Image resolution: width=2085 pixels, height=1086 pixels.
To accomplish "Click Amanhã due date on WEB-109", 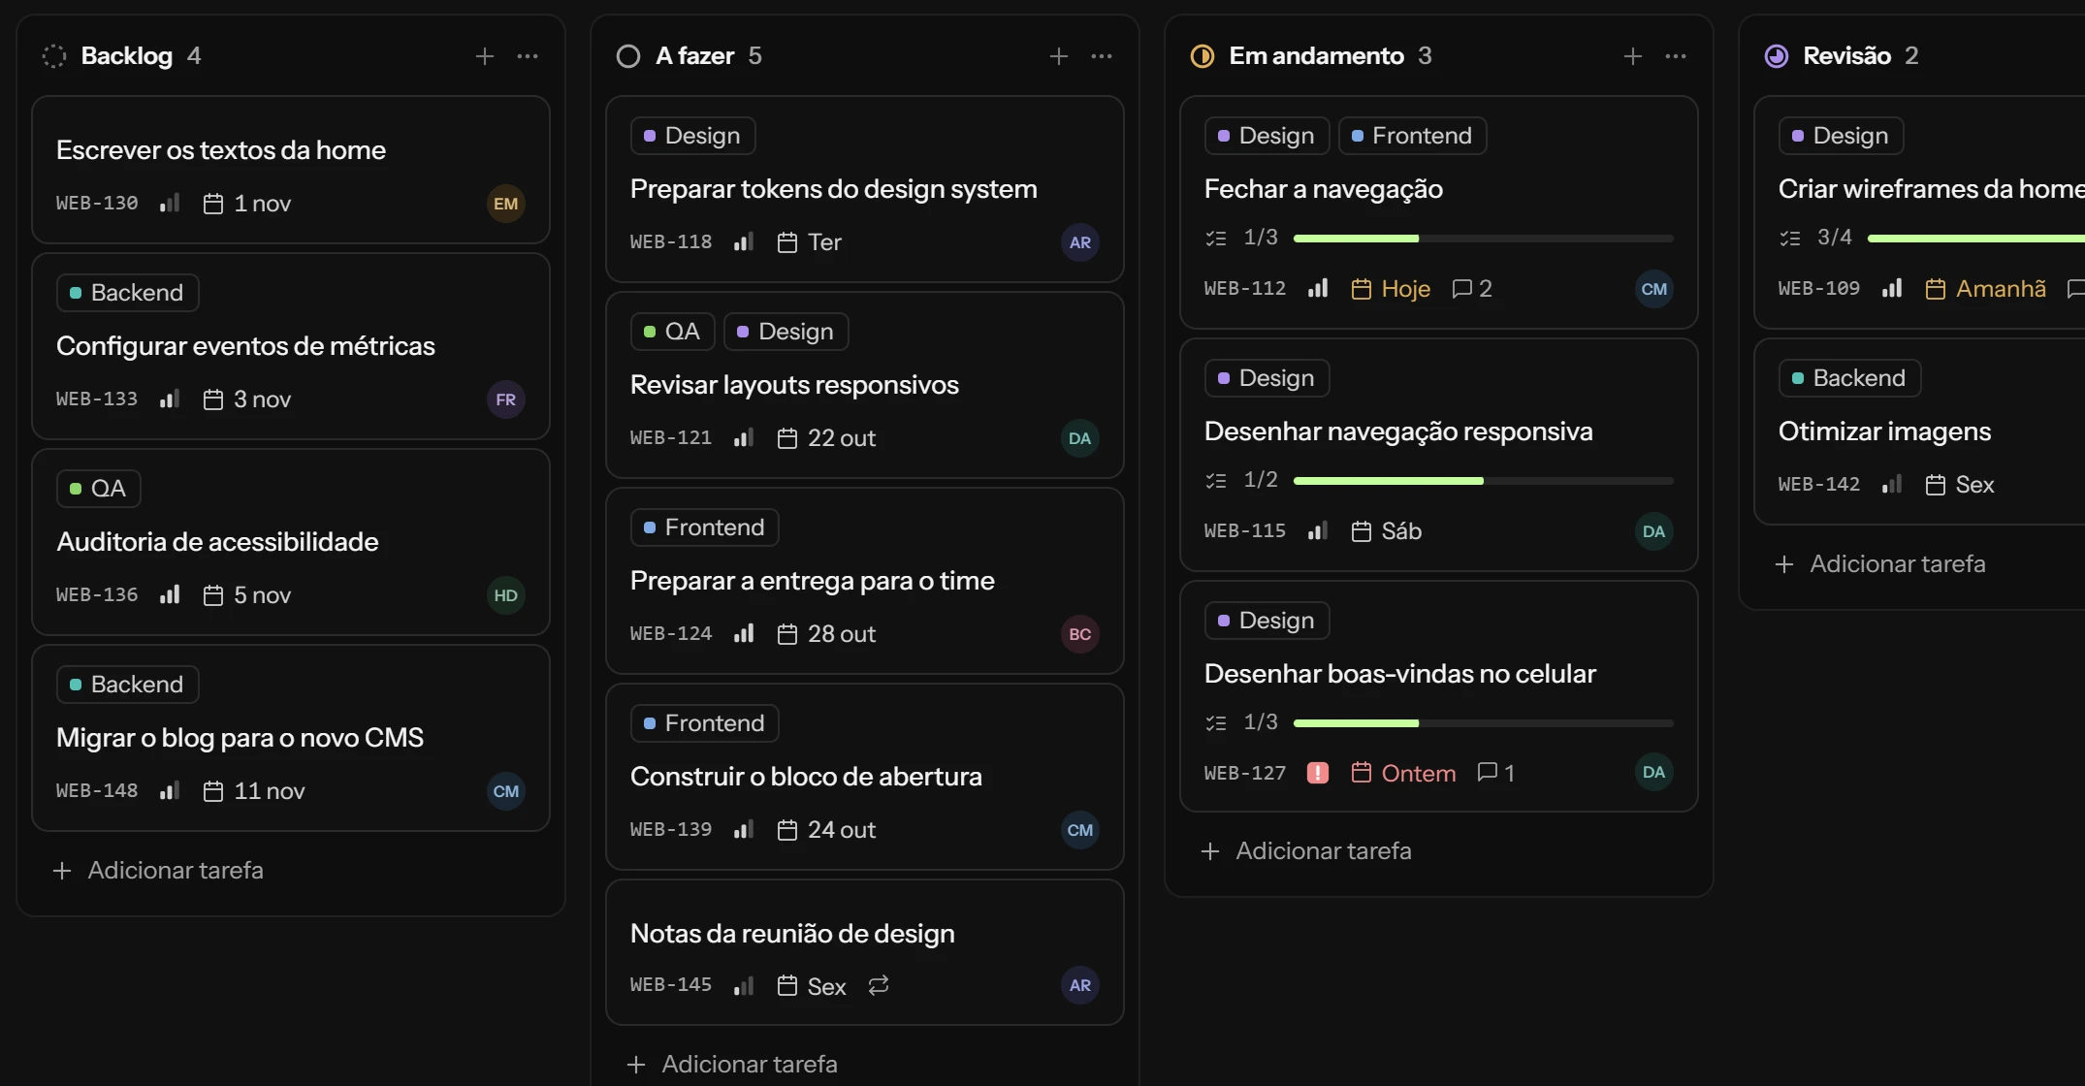I will [x=1985, y=289].
